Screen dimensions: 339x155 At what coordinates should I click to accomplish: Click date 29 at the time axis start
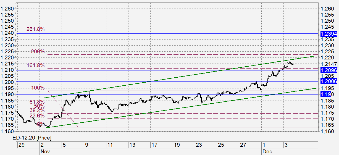tap(21, 145)
